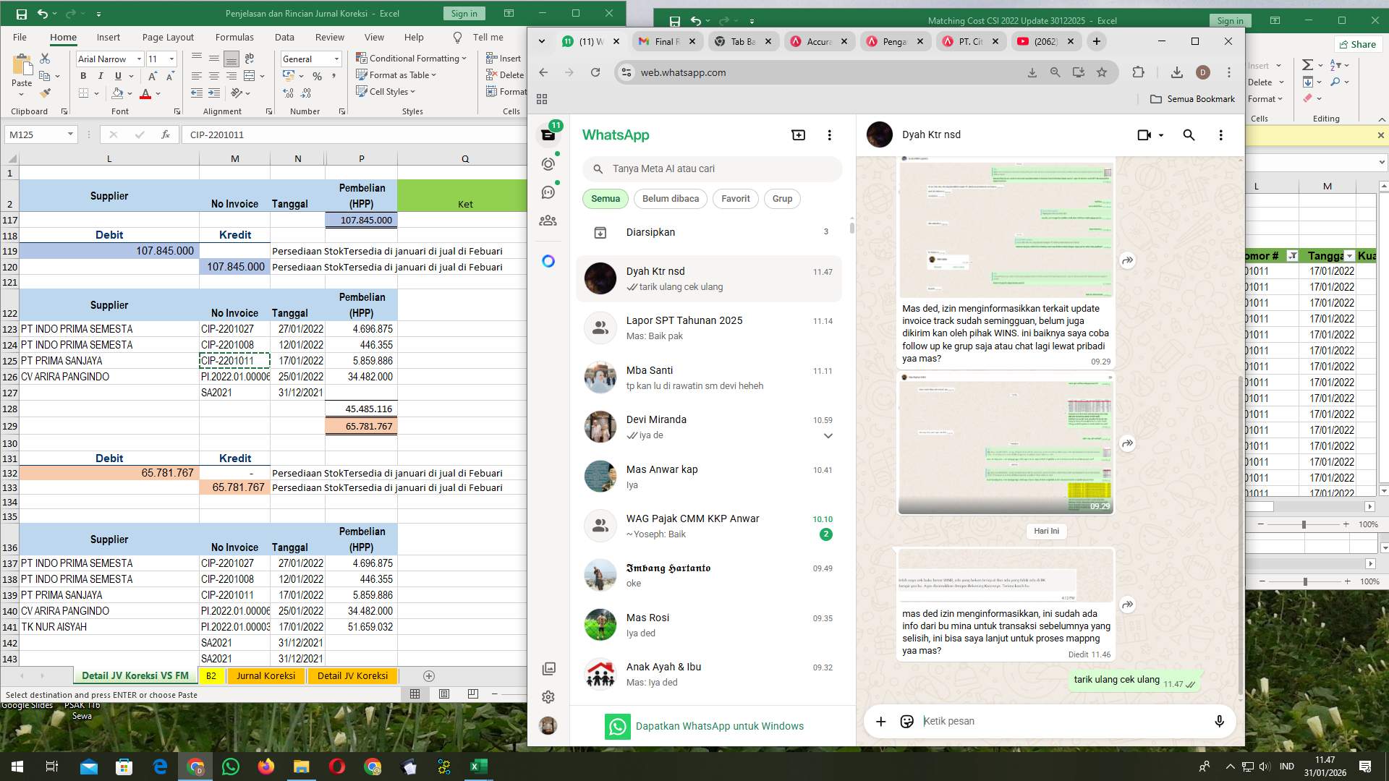Start a video call with Dyah Ktr nsd

tap(1143, 135)
